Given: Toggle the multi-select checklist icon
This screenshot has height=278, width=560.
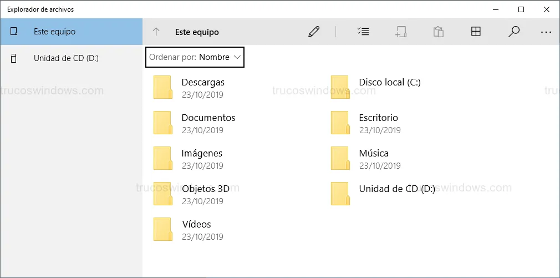Looking at the screenshot, I should (363, 32).
